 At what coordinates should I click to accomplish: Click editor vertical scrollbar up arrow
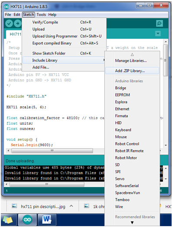[166, 42]
